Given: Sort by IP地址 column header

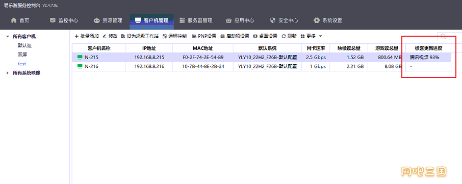Looking at the screenshot, I should pyautogui.click(x=149, y=48).
